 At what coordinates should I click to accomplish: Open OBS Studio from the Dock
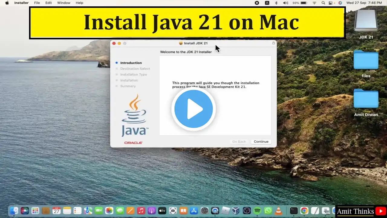point(247,211)
